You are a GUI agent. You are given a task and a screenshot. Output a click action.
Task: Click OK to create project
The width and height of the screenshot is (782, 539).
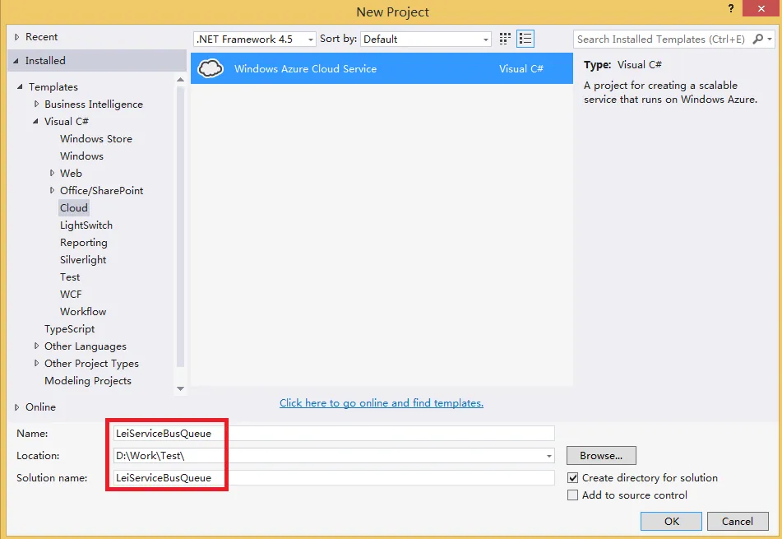point(671,521)
